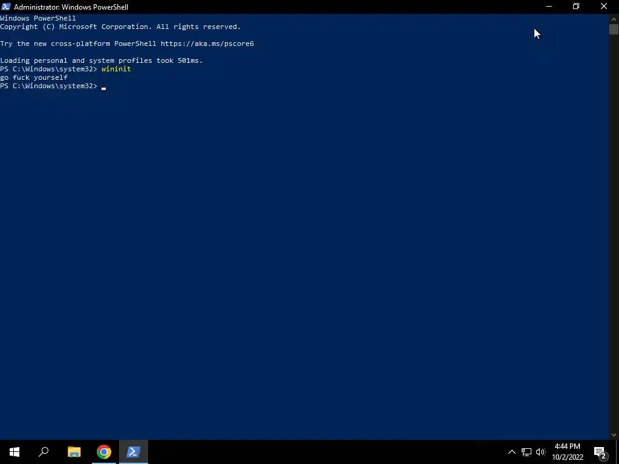The width and height of the screenshot is (619, 464).
Task: Click PowerShell icon in title bar
Action: (6, 7)
